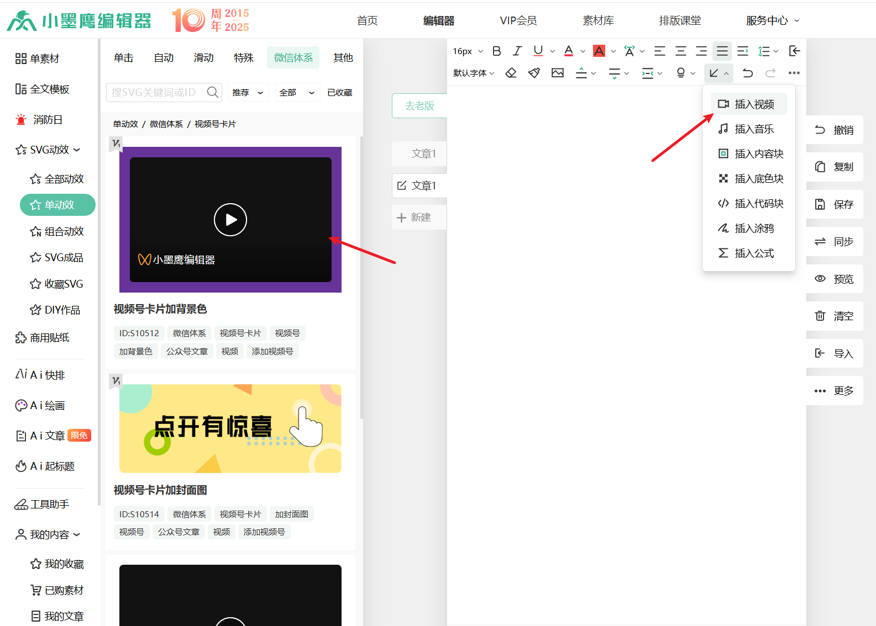
Task: Click the search magnifier icon
Action: 213,92
